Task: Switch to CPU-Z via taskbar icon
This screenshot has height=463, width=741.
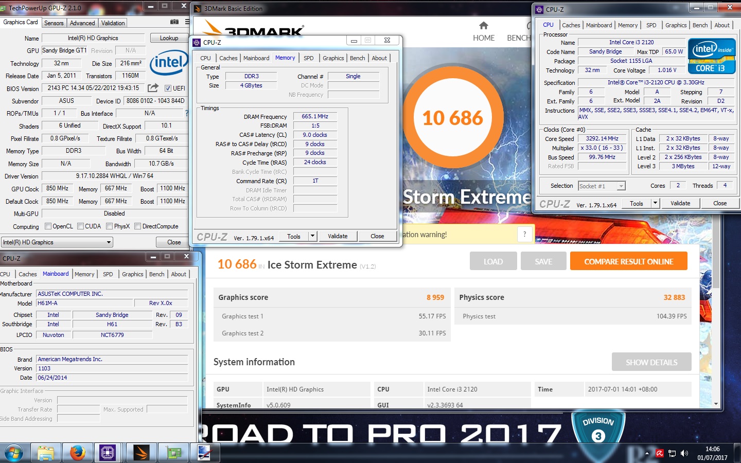Action: click(108, 453)
